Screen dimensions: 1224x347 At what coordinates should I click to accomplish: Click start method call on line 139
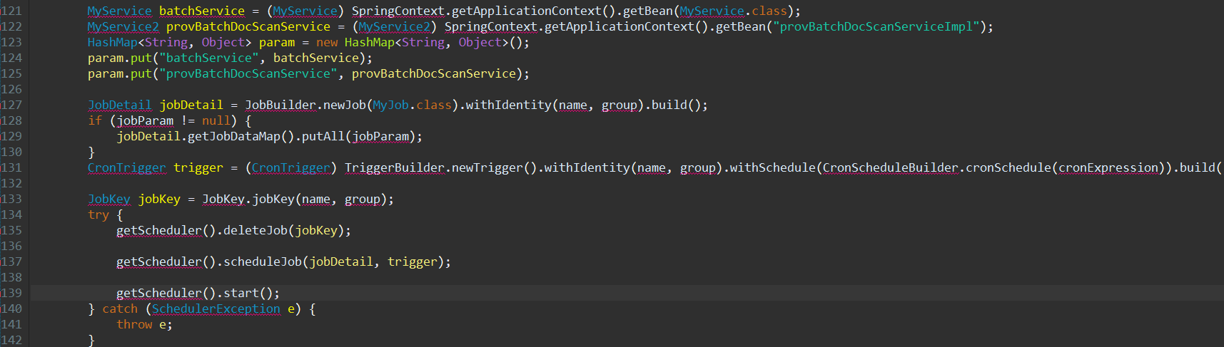(241, 293)
